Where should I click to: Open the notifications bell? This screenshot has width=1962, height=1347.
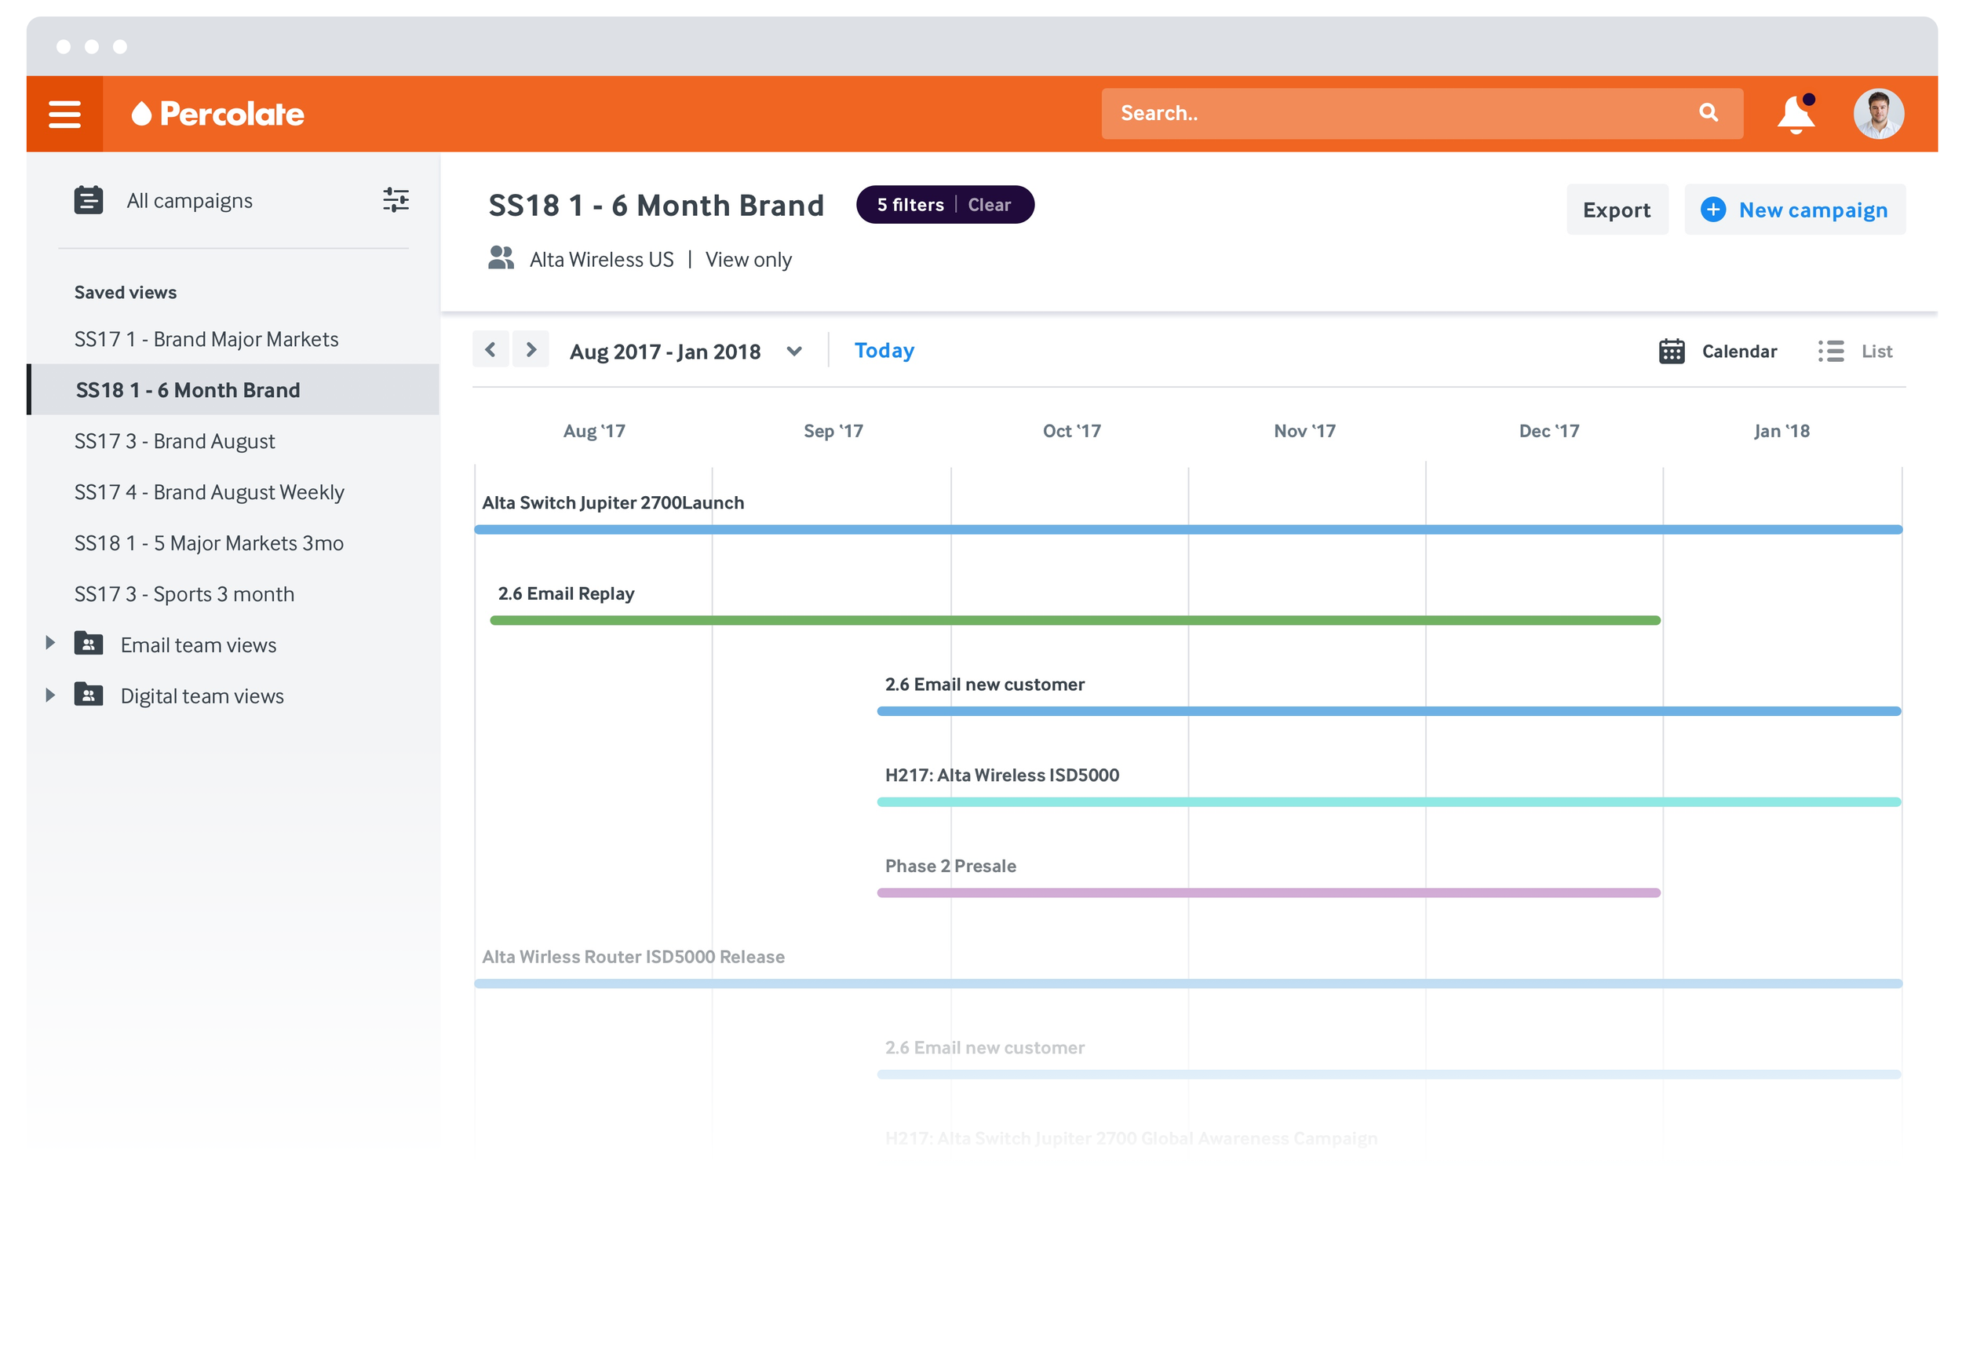point(1796,114)
